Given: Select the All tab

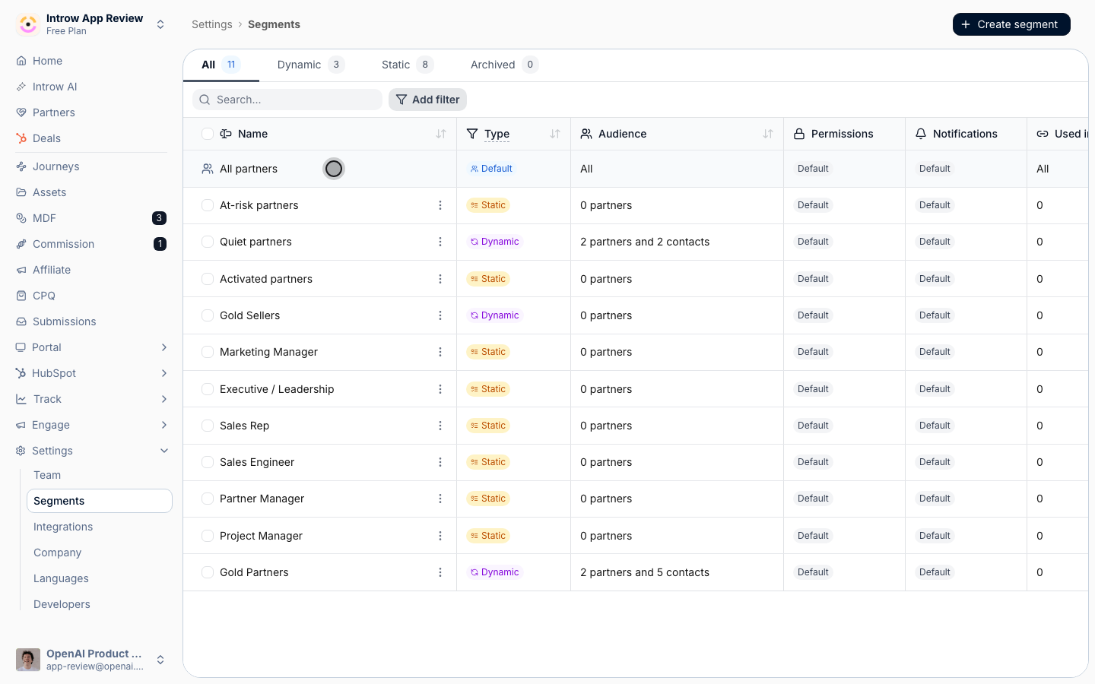Looking at the screenshot, I should [221, 65].
